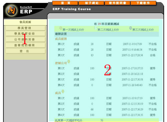Click the date 2007-11-22 17:28:54

coord(132,55)
